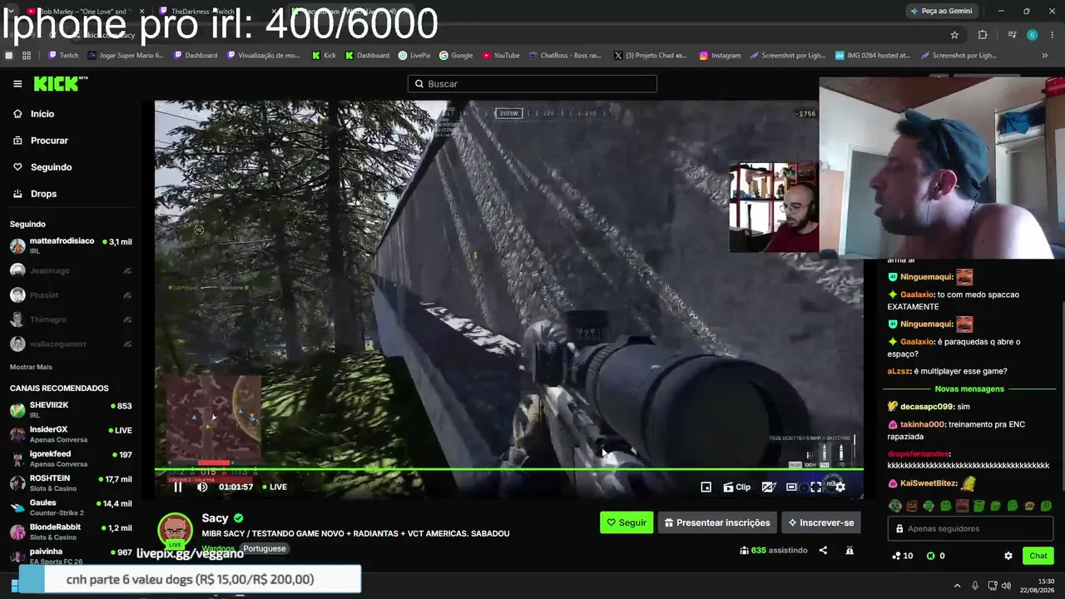Image resolution: width=1065 pixels, height=599 pixels.
Task: Report the stream via alert icon
Action: [850, 551]
